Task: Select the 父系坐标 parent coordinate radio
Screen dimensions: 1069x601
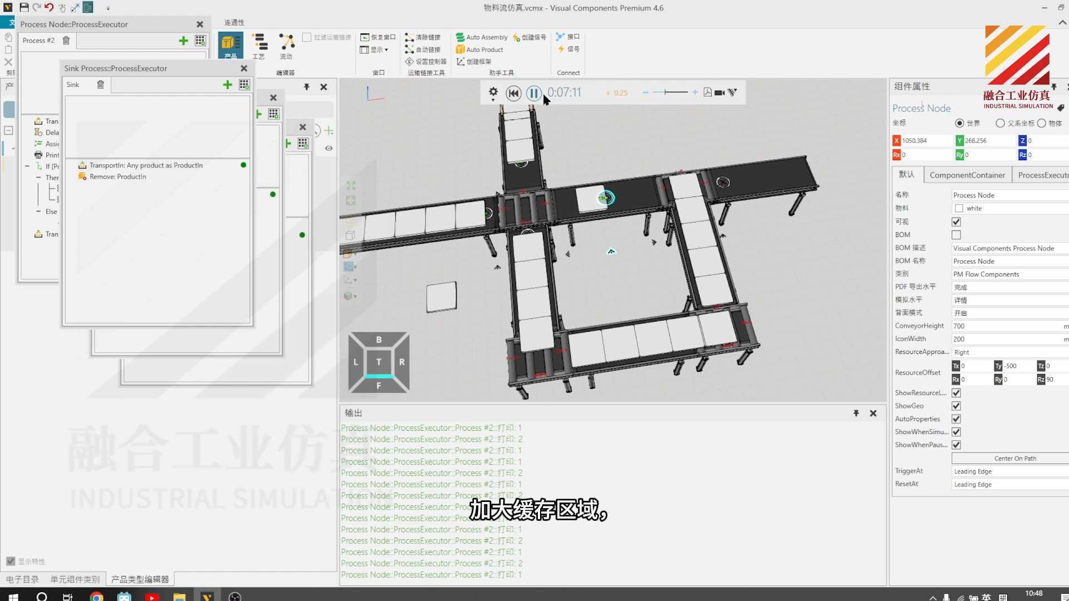Action: coord(1000,123)
